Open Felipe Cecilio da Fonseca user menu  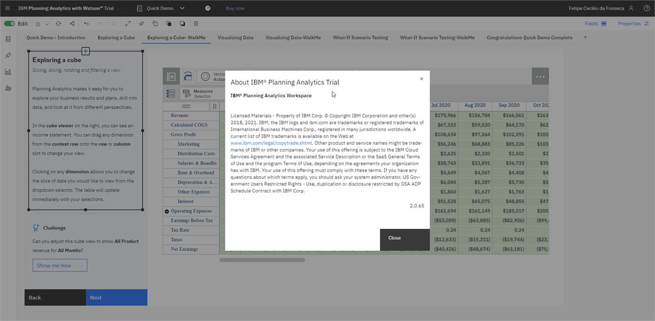(x=601, y=8)
